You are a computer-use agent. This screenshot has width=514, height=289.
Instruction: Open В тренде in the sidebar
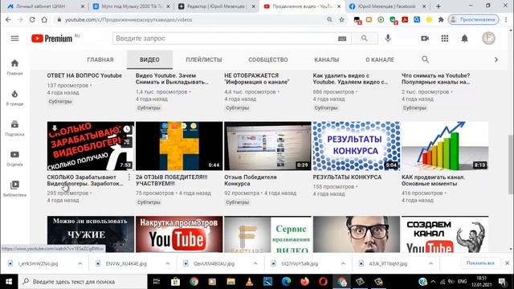click(14, 98)
